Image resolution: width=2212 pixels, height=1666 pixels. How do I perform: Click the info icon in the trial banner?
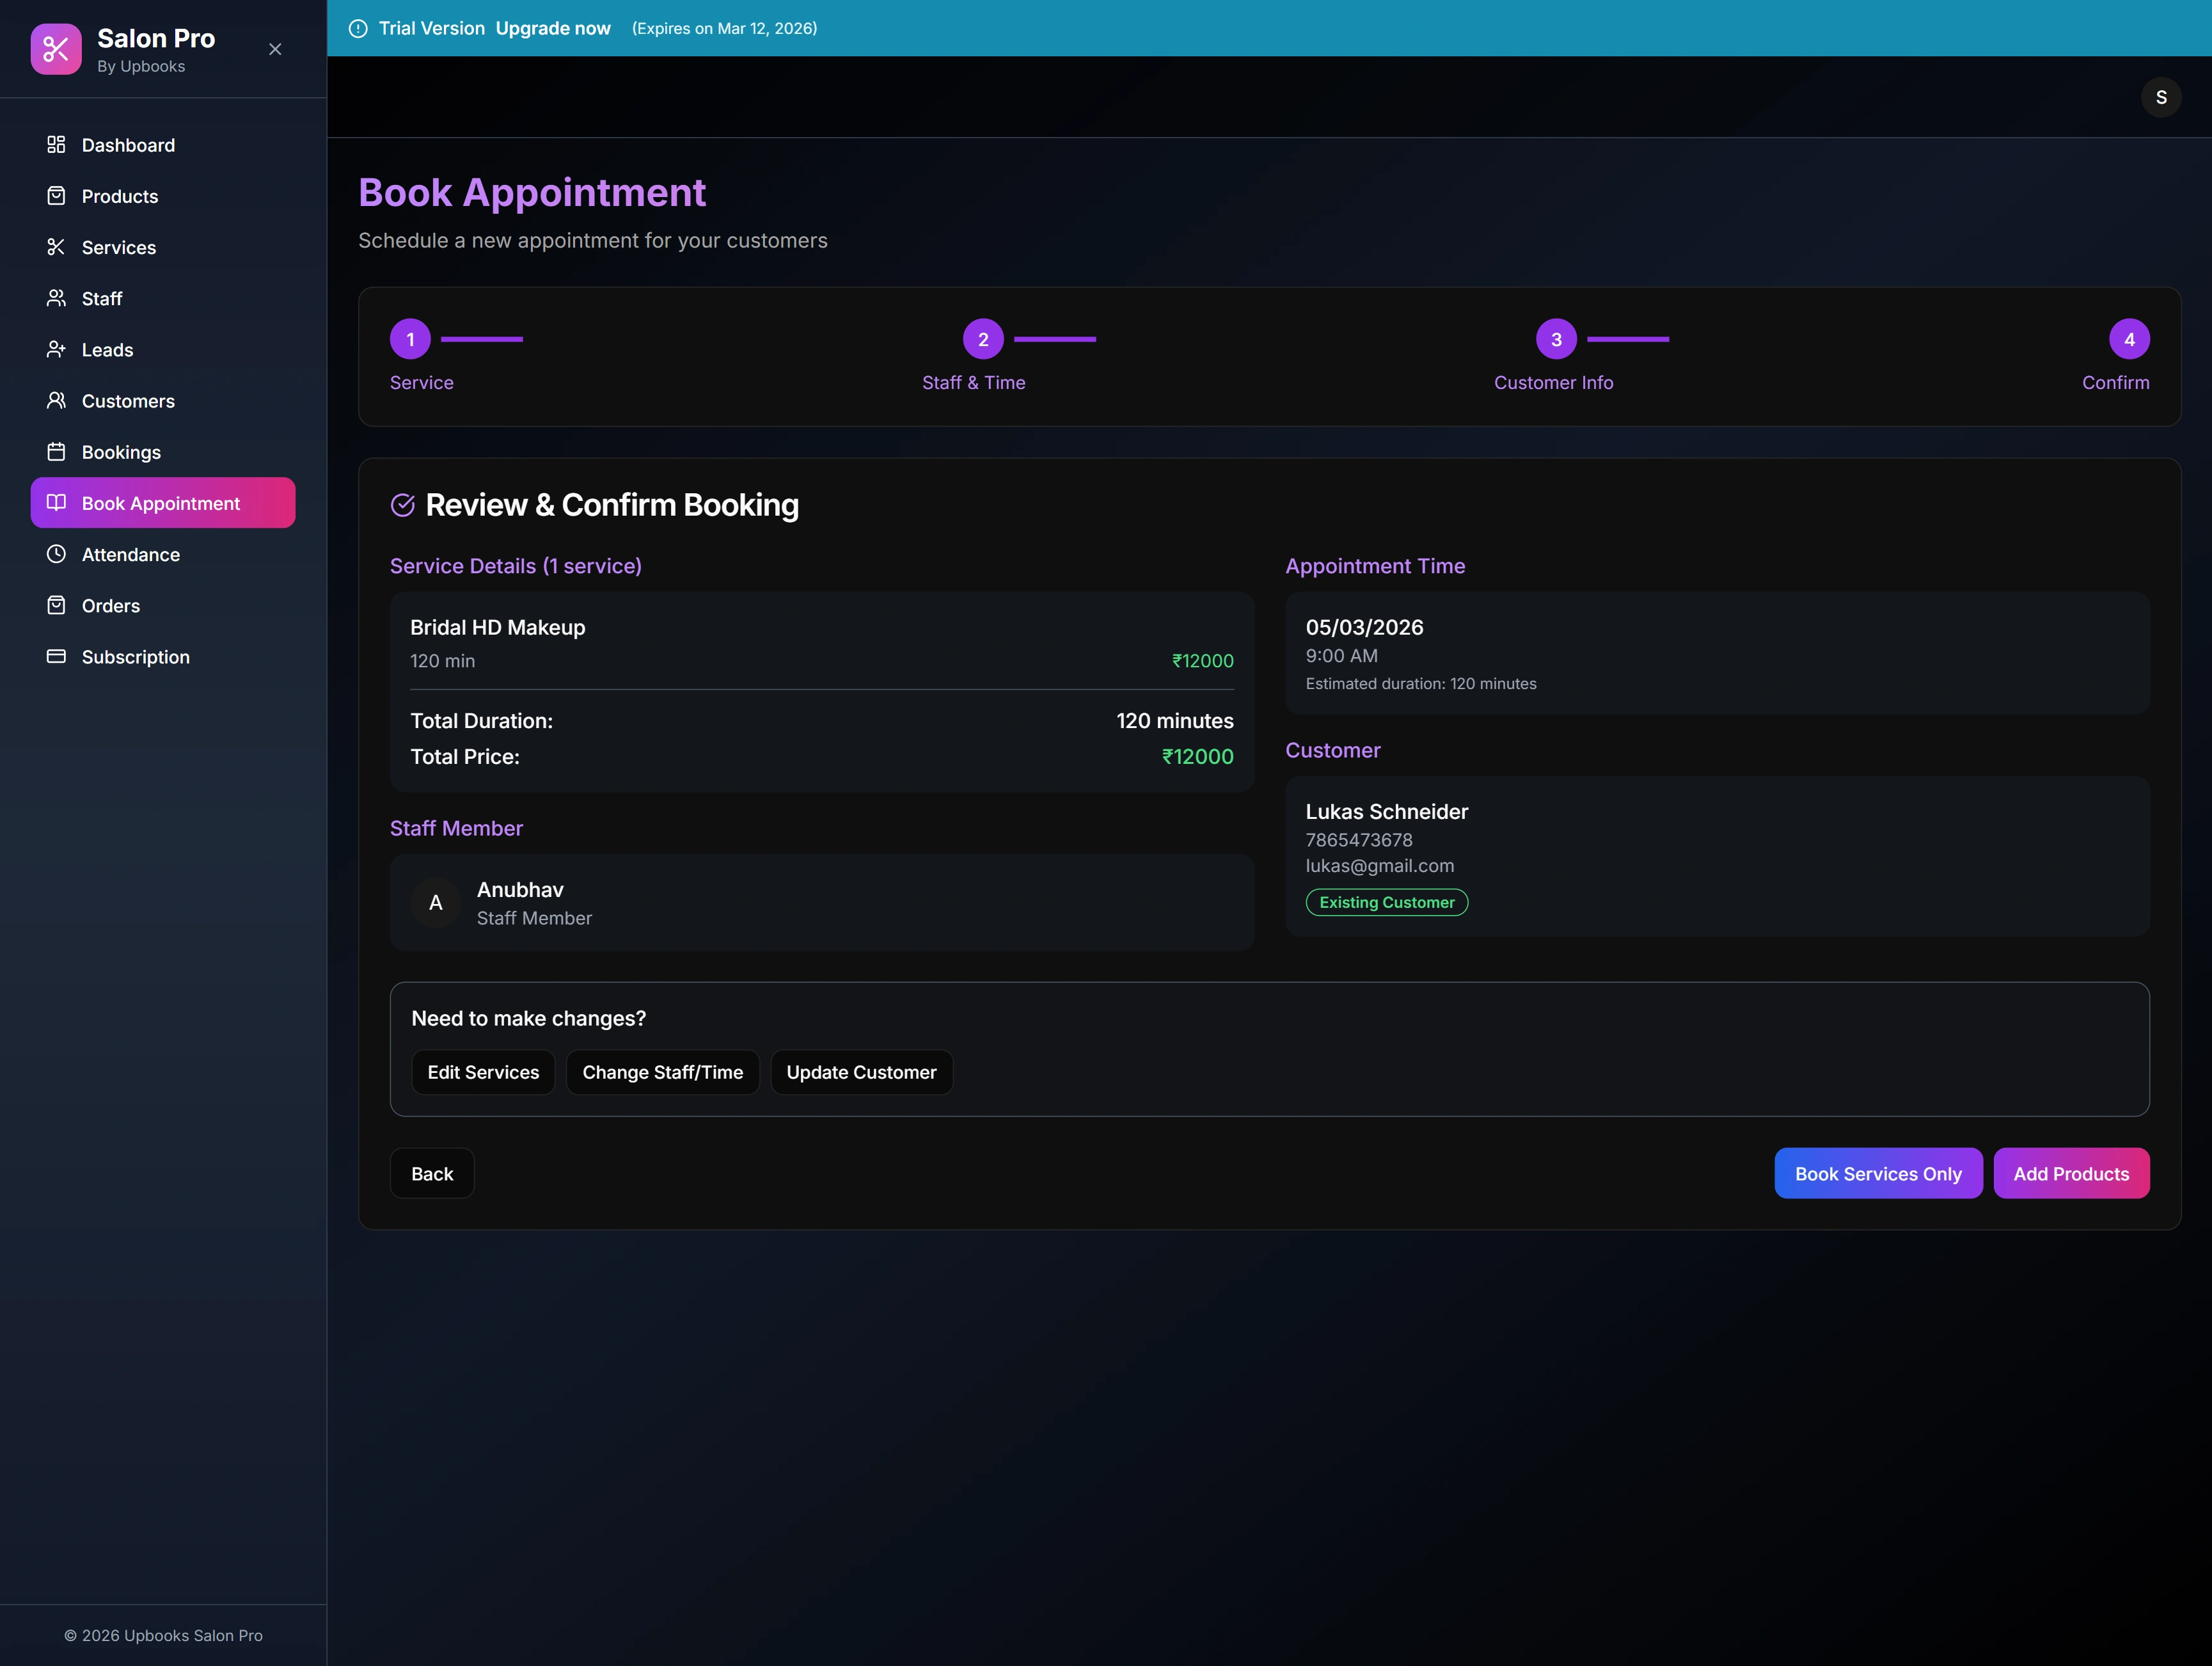(358, 28)
